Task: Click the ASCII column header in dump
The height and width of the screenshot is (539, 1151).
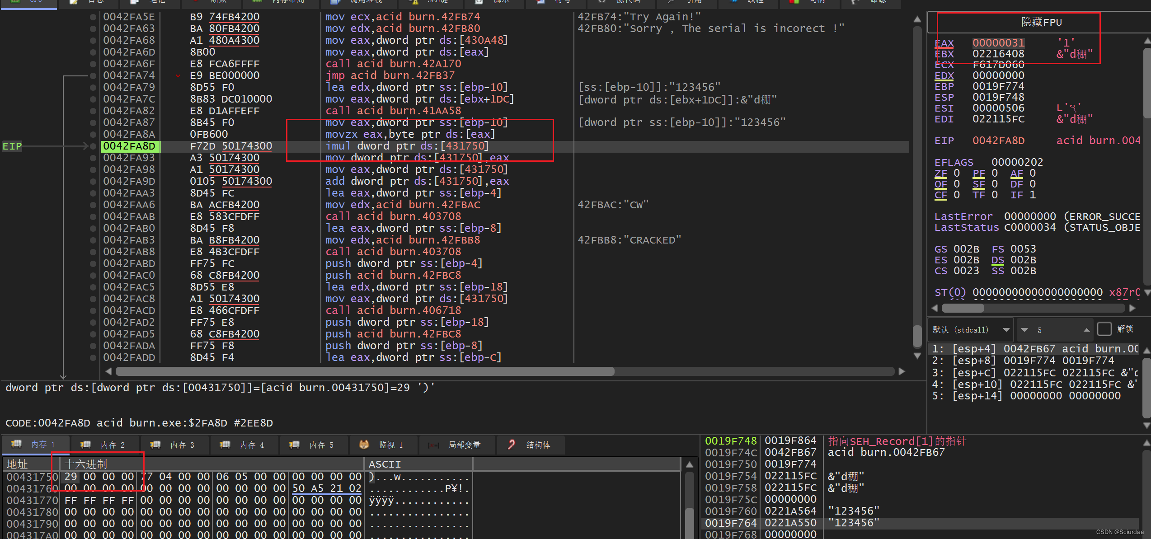Action: [418, 464]
